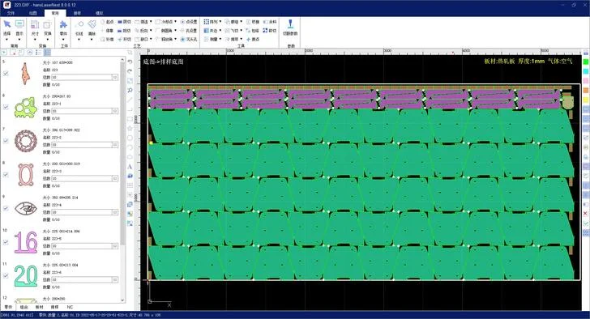
Task: Click the 释放角 release angle button
Action: click(164, 39)
